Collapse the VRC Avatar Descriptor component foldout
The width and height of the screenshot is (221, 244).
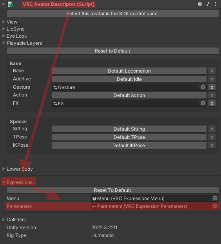point(4,4)
